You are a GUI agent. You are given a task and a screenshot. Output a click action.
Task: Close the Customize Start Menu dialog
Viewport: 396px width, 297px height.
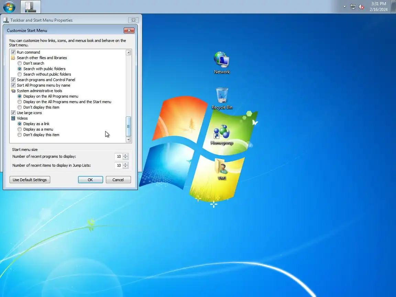(x=129, y=30)
